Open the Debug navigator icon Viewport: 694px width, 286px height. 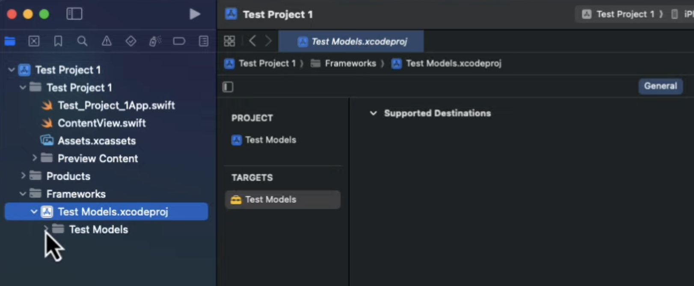coord(155,41)
